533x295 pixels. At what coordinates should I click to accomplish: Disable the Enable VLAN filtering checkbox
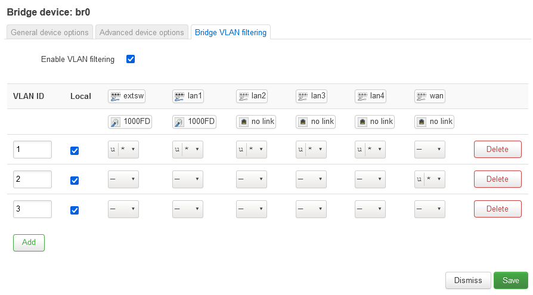click(x=131, y=59)
